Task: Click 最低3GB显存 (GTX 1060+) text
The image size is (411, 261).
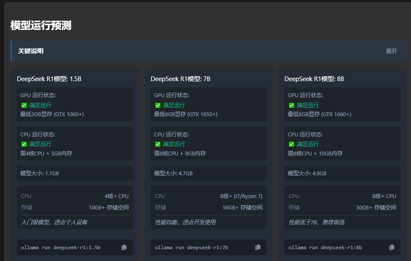Action: pyautogui.click(x=52, y=114)
